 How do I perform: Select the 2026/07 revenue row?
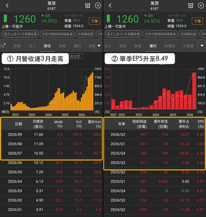[51, 153]
